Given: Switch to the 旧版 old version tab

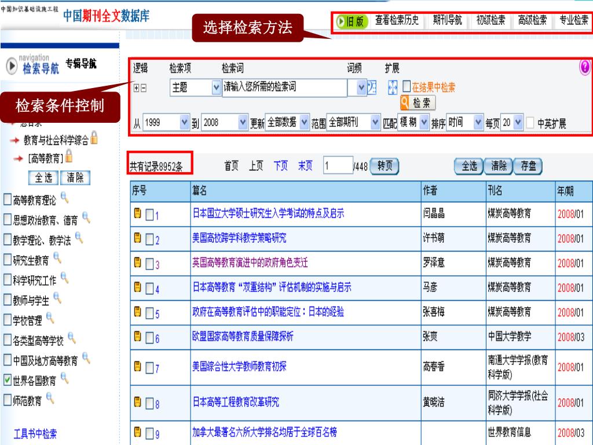Looking at the screenshot, I should (x=352, y=21).
